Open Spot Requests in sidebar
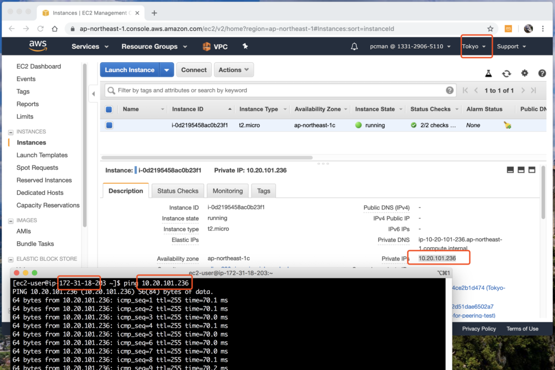555x370 pixels. coord(37,168)
